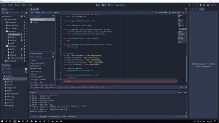Click the Search Help button
Image resolution: width=219 pixels, height=123 pixels.
click(175, 13)
